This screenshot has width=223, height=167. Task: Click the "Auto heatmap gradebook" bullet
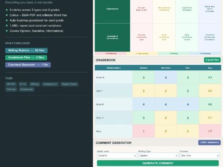[37, 21]
